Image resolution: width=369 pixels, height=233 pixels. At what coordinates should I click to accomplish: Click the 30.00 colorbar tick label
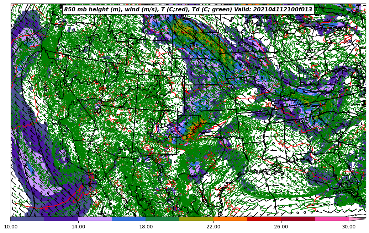click(349, 227)
